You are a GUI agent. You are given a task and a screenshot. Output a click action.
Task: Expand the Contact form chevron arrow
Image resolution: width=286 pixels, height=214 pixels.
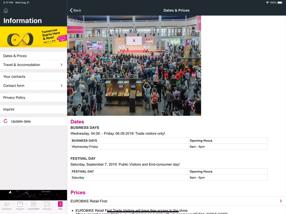coord(62,86)
